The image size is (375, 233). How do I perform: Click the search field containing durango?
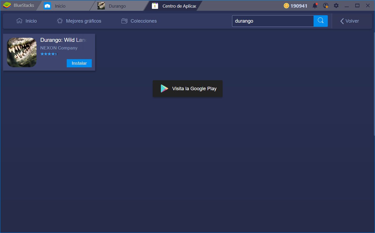(273, 21)
